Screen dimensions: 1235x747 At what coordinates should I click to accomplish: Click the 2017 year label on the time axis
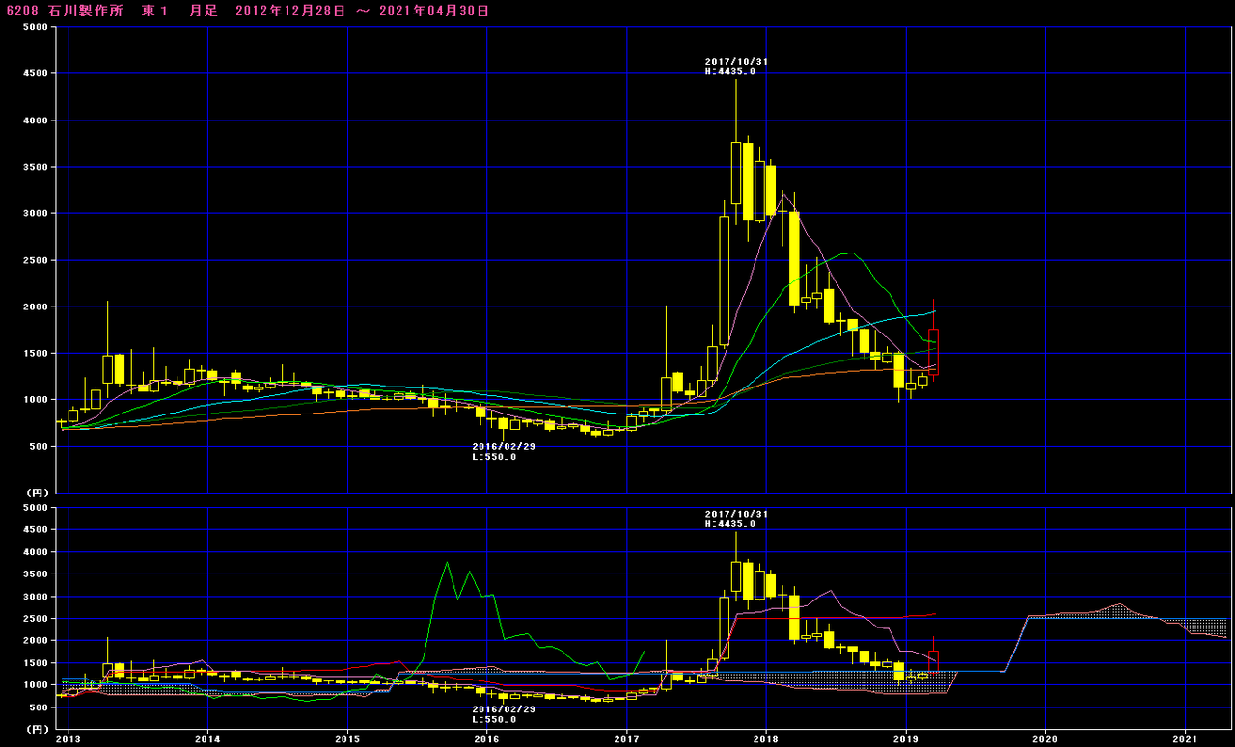627,739
